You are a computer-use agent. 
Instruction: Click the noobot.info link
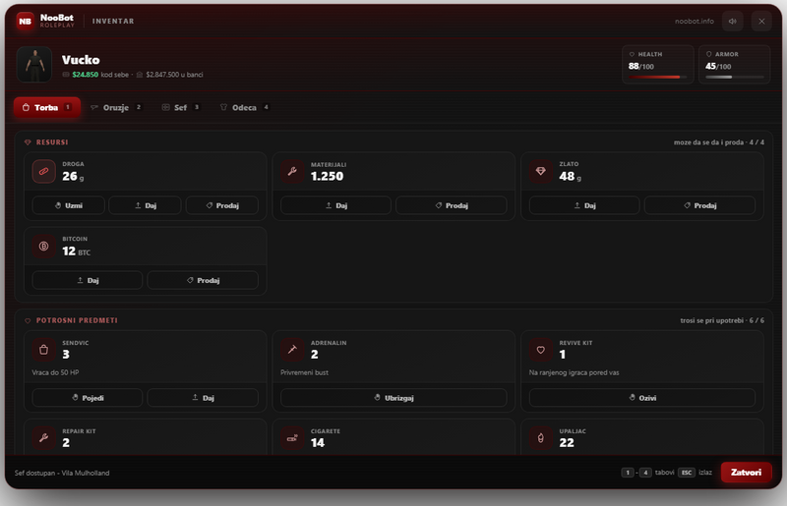tap(695, 21)
